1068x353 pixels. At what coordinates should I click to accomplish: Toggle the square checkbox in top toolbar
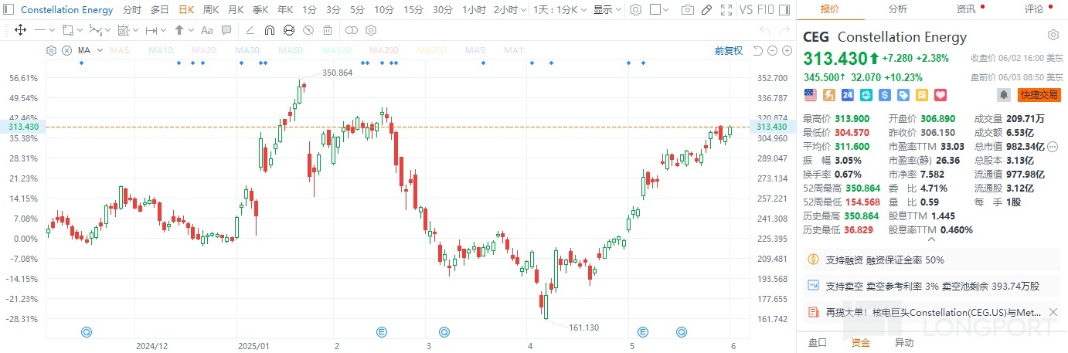(x=655, y=10)
